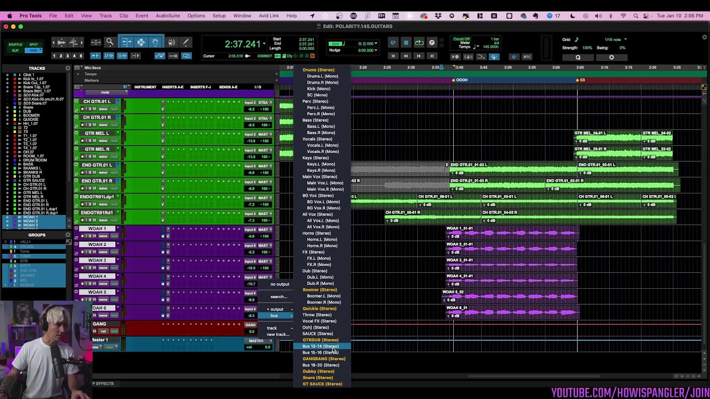The width and height of the screenshot is (710, 399).
Task: Click GANG track vol button
Action: pyautogui.click(x=103, y=331)
